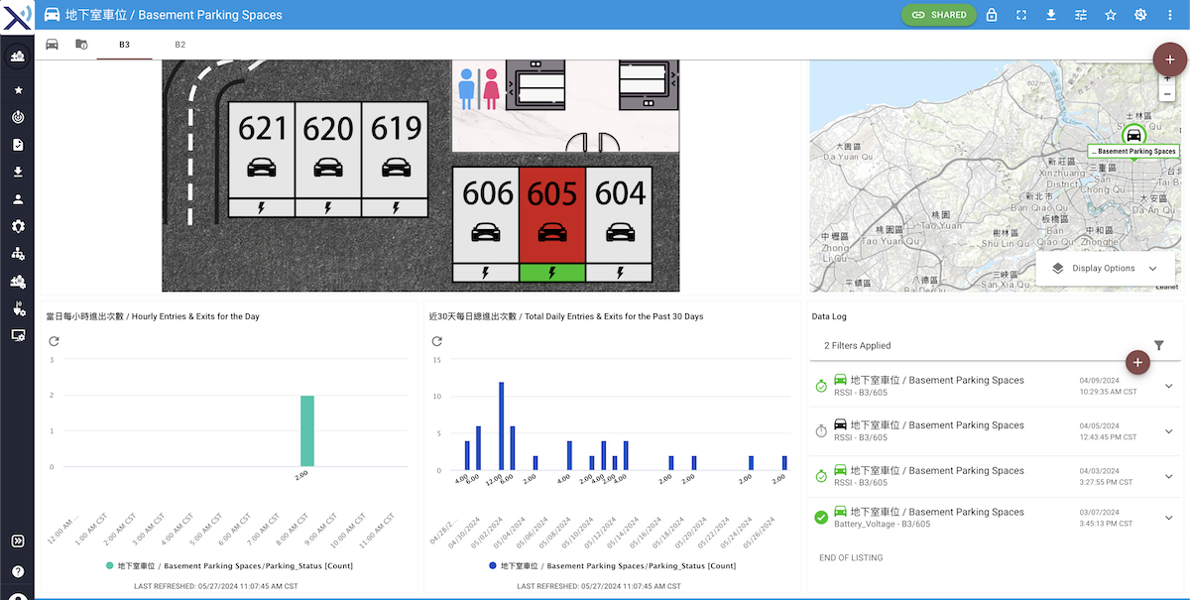Select the car icon tab

[52, 44]
